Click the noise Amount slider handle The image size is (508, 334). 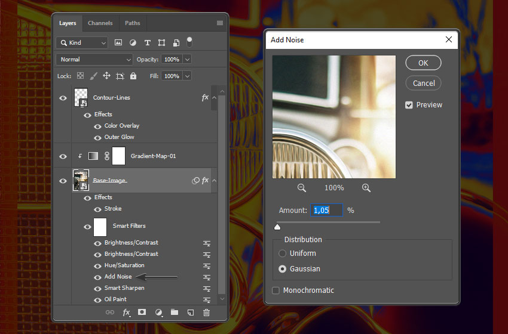(x=277, y=227)
